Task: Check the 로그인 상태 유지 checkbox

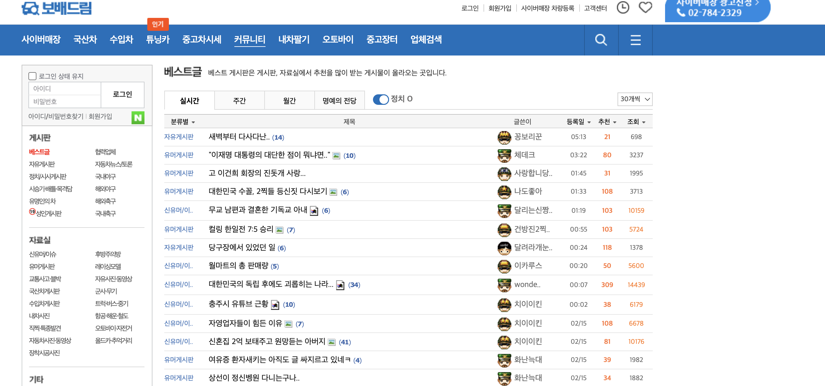Action: [x=32, y=76]
